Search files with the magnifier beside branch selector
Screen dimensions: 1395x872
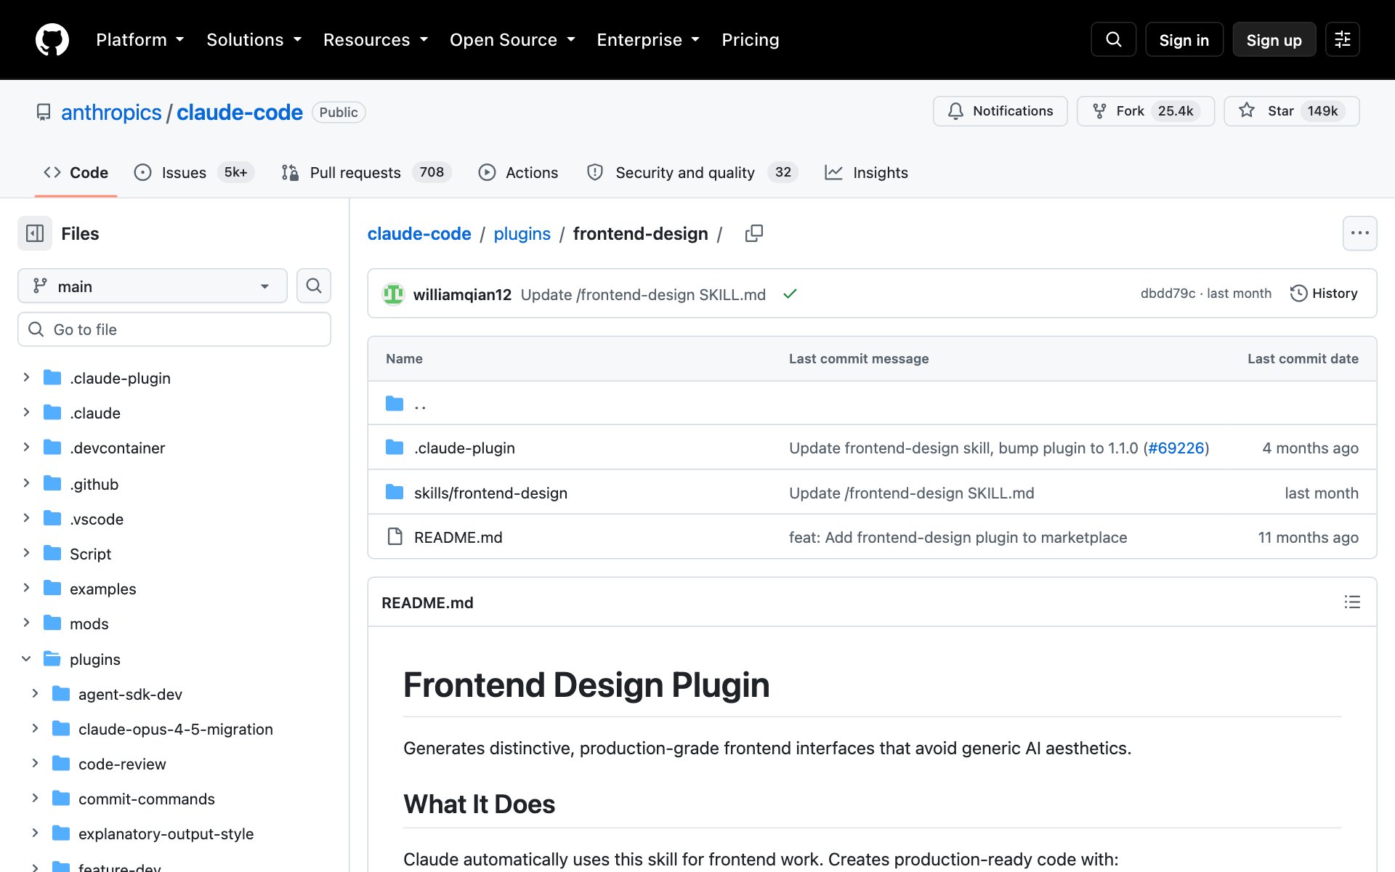(314, 286)
